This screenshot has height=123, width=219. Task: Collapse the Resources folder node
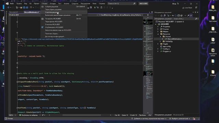[x=158, y=34]
